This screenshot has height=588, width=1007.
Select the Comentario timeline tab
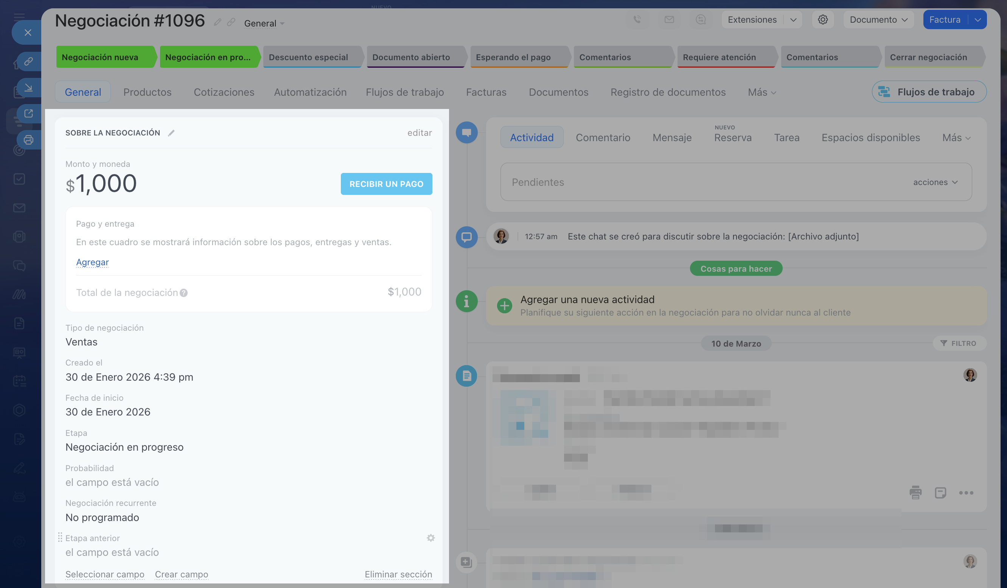603,137
